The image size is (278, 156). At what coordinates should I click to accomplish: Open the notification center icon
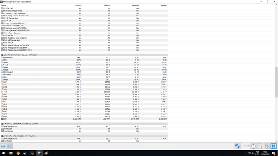tap(274, 153)
